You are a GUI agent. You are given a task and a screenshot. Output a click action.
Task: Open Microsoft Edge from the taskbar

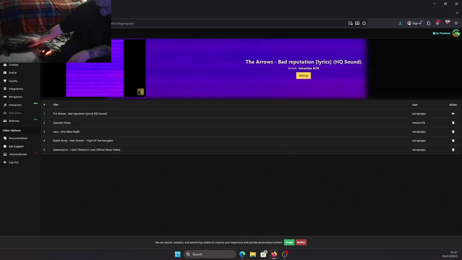pyautogui.click(x=242, y=254)
